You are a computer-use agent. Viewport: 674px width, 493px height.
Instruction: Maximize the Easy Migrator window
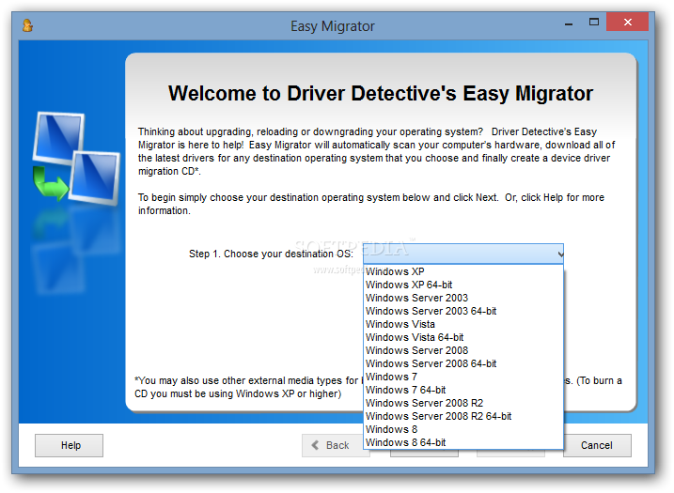point(593,23)
